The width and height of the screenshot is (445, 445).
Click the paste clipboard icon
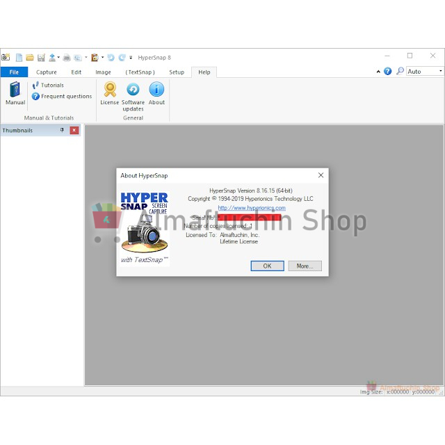pyautogui.click(x=95, y=58)
